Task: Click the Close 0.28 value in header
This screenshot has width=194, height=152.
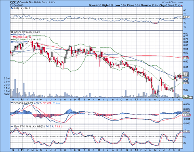Action: (x=133, y=5)
